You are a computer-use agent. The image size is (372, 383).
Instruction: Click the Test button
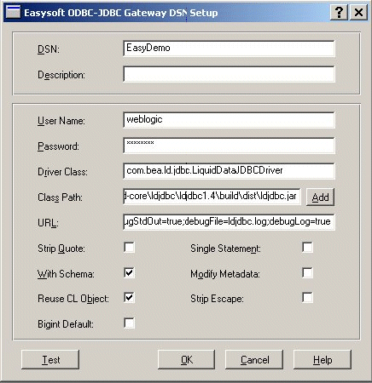pos(50,359)
